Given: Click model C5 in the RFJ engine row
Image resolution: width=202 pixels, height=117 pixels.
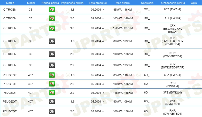Looking at the screenshot, I should point(30,18).
